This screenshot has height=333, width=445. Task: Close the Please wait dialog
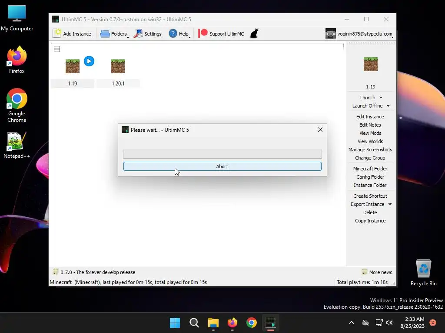320,130
